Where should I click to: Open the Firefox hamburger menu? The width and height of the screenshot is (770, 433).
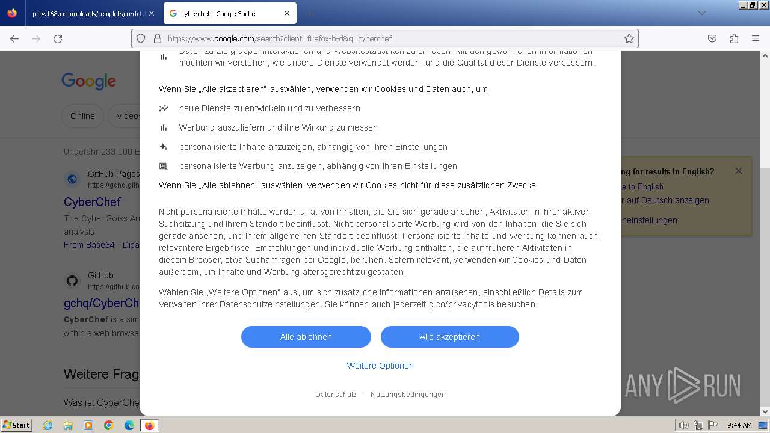tap(756, 38)
